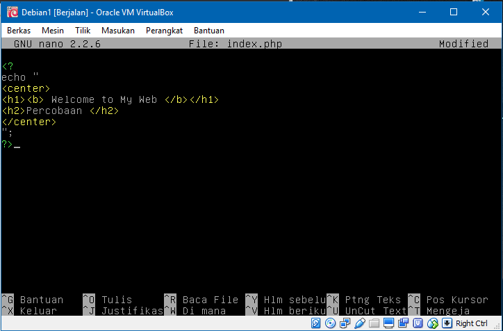Image resolution: width=503 pixels, height=331 pixels.
Task: Click the video capture status icon
Action: [x=403, y=323]
